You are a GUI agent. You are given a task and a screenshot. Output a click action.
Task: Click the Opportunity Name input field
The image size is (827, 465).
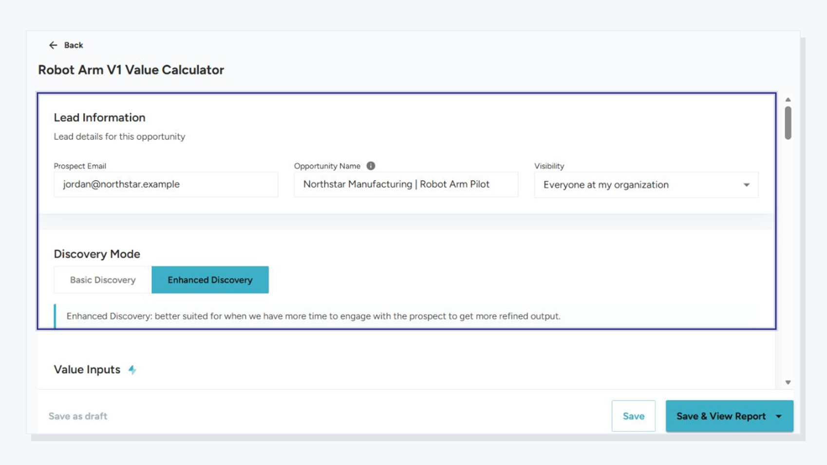coord(406,184)
